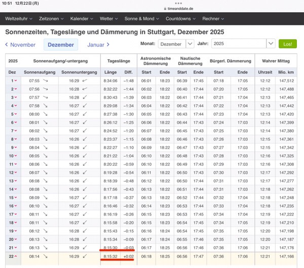The image size is (304, 268).
Task: Tap the lock icon beside timeanddate.de
Action: tap(166, 9)
